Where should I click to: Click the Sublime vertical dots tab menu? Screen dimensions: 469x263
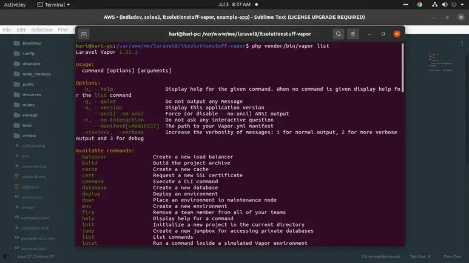pyautogui.click(x=462, y=44)
